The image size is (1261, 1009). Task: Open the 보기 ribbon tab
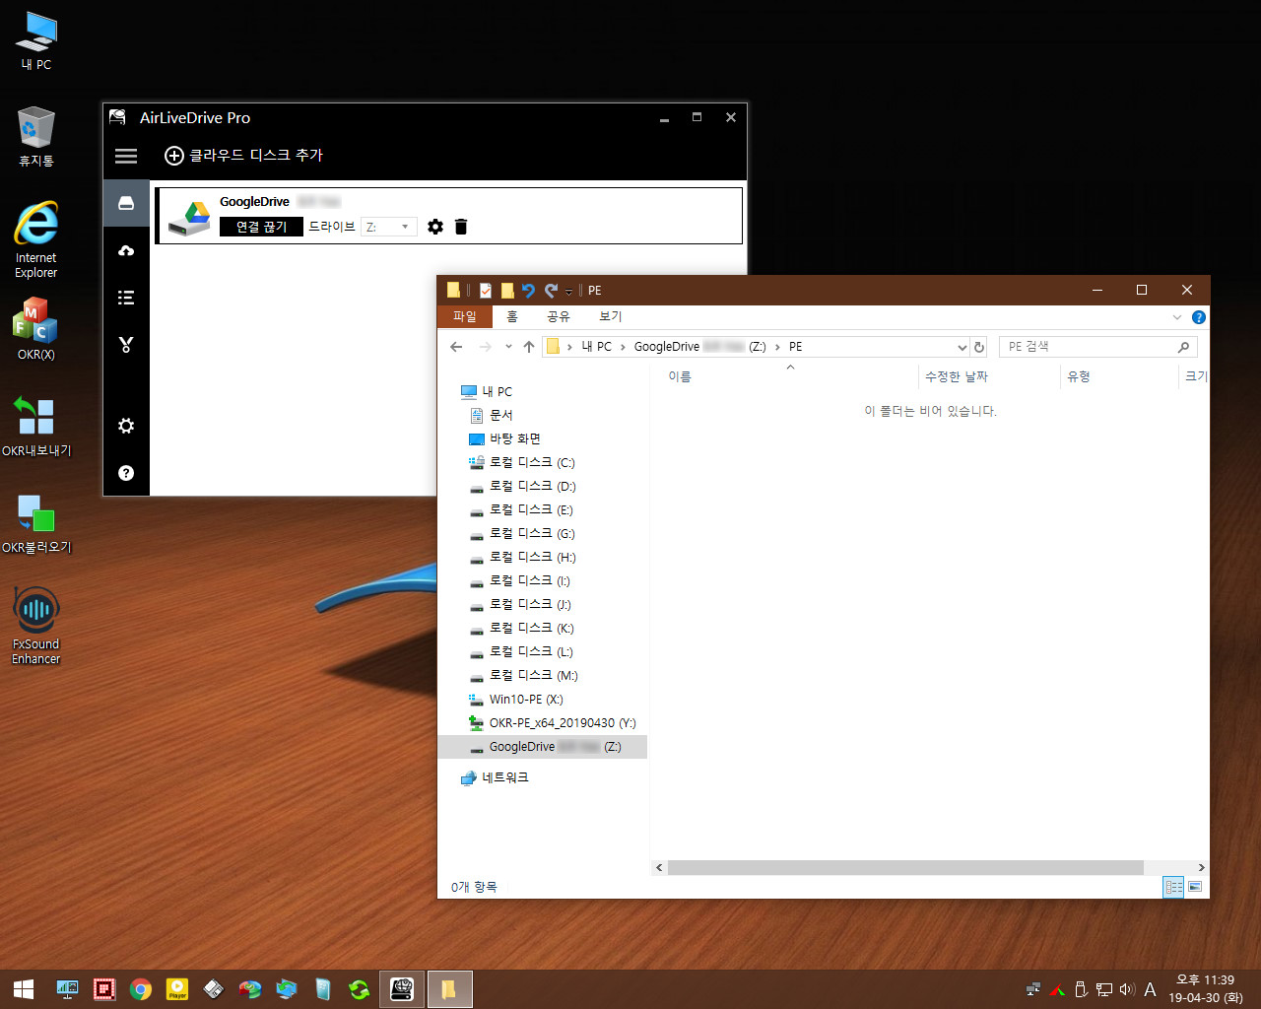(x=611, y=316)
